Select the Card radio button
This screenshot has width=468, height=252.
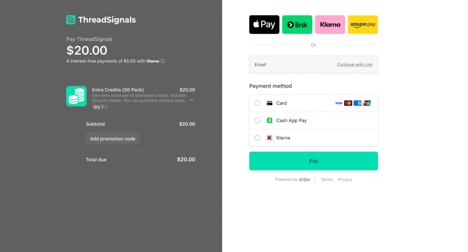(x=257, y=103)
